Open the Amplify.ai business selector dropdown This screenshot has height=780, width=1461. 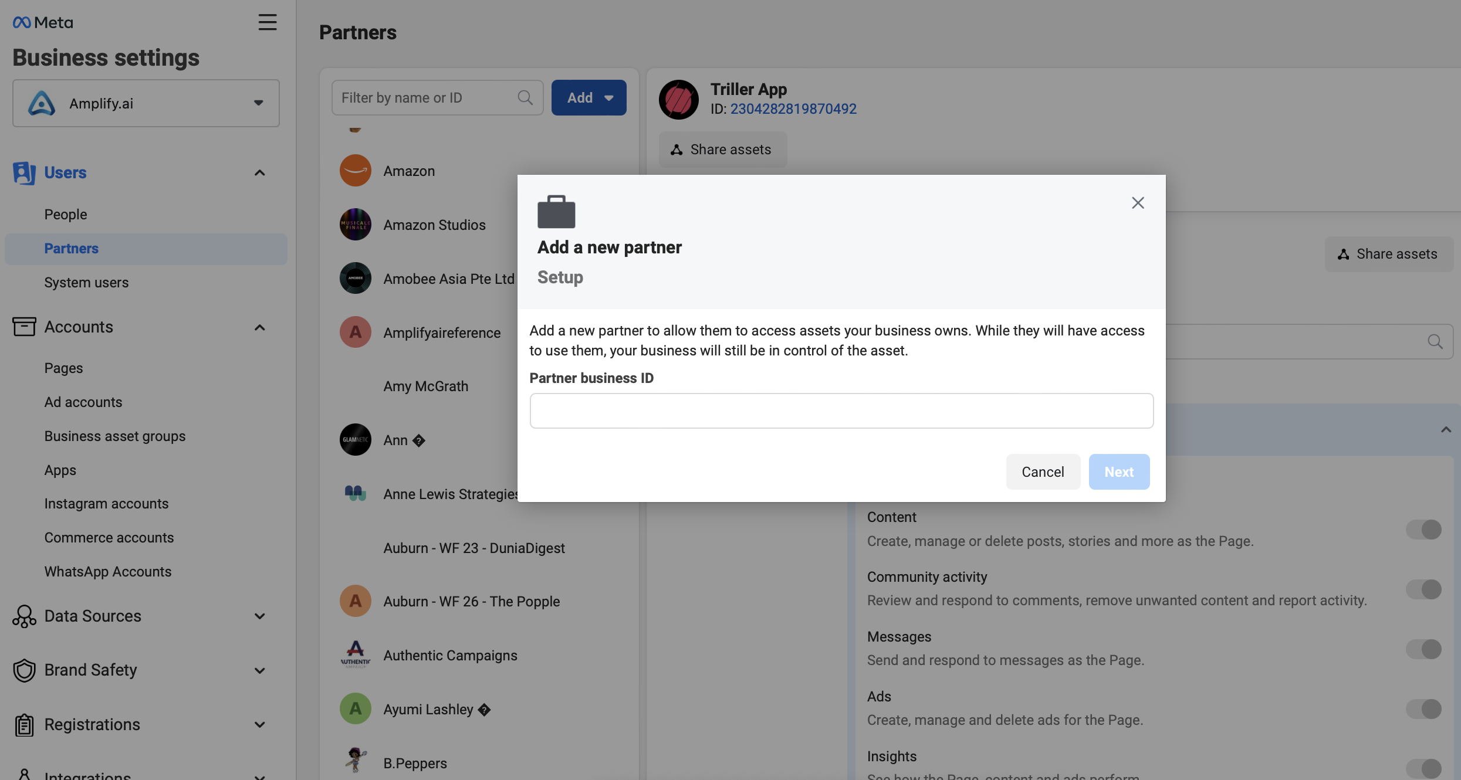(x=146, y=103)
